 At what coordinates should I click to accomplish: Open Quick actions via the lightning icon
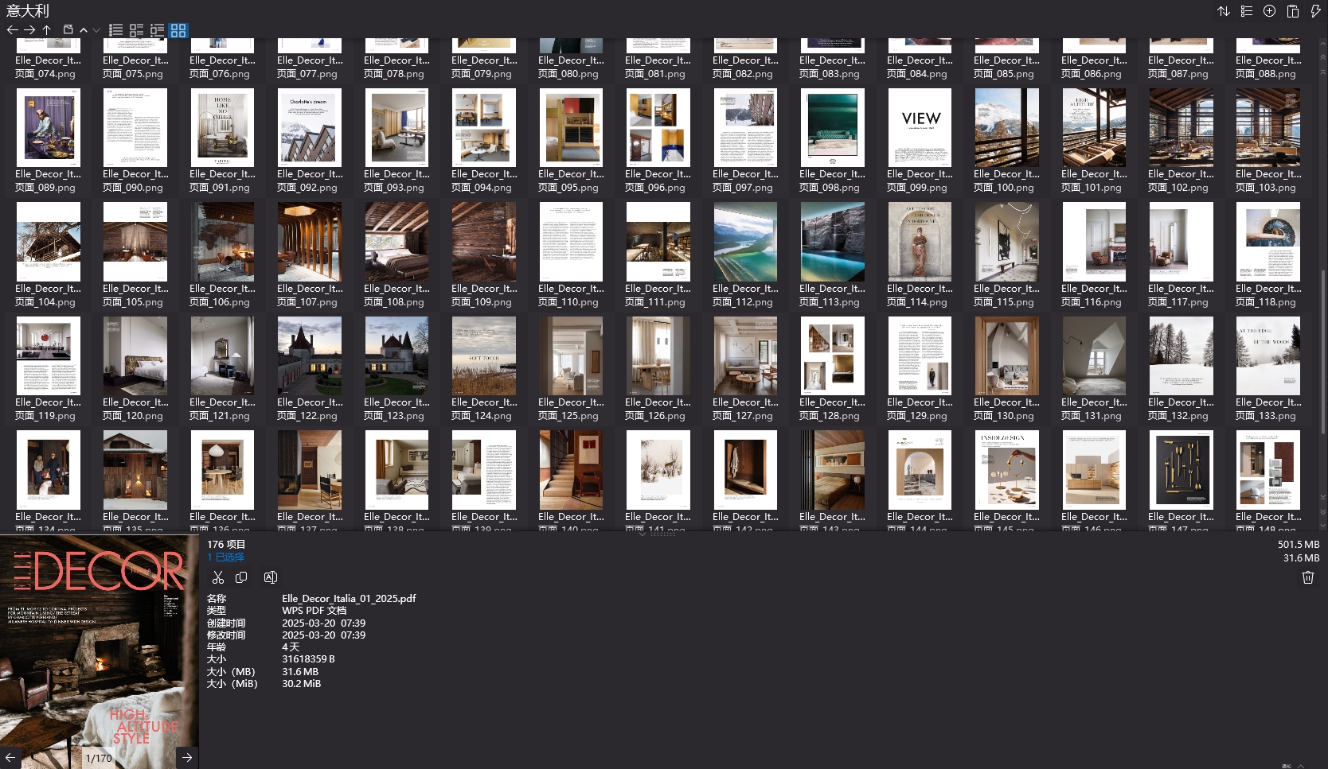(x=1315, y=11)
